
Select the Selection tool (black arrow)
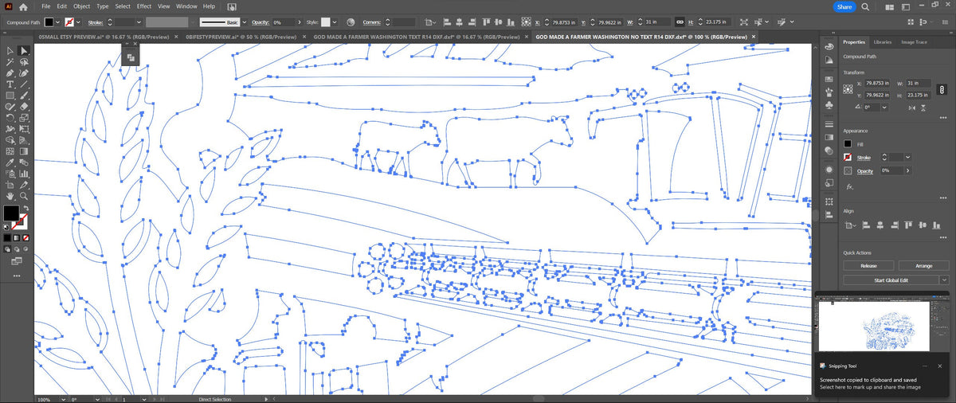pyautogui.click(x=10, y=50)
